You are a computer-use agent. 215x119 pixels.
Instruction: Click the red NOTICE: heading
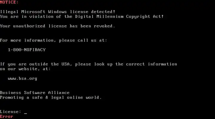pos(9,2)
